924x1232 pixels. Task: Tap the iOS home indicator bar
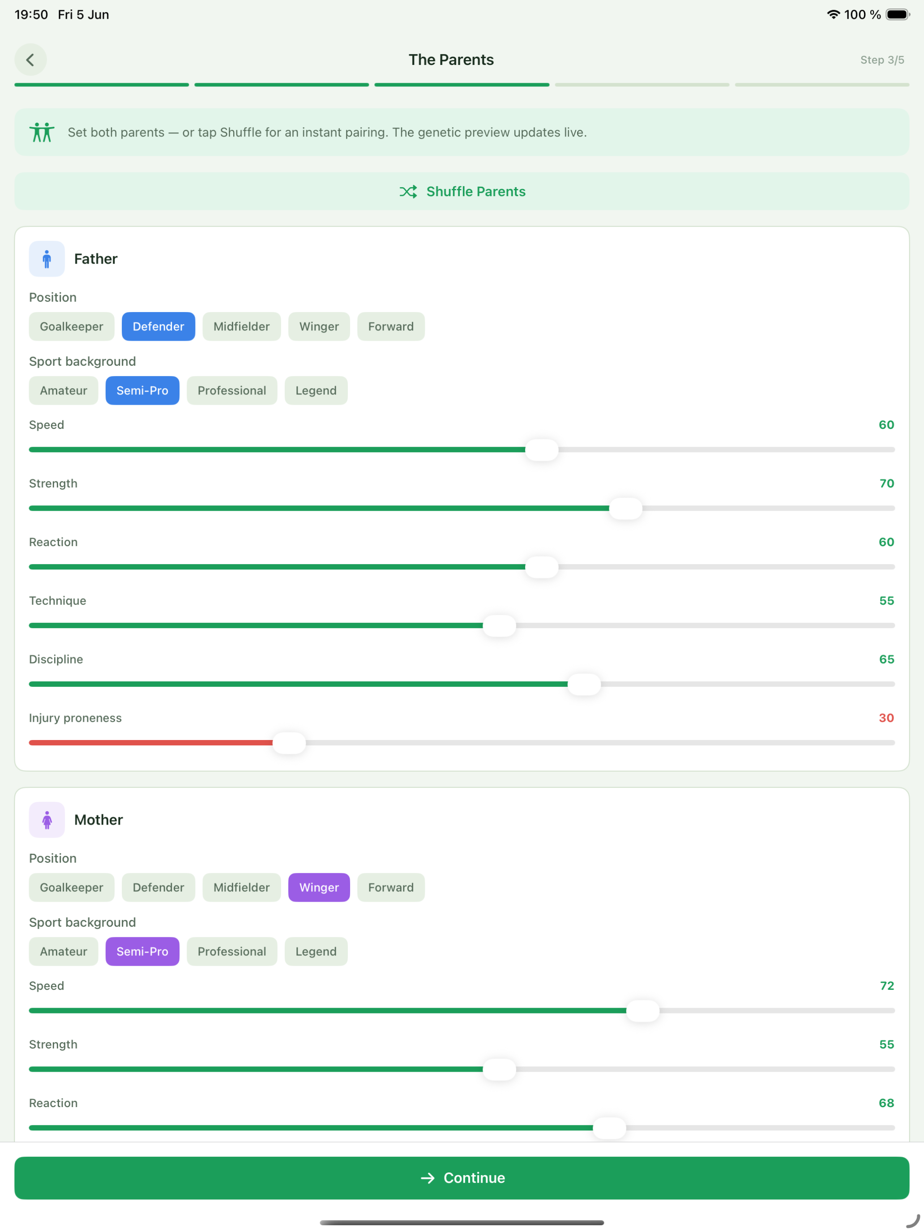pyautogui.click(x=462, y=1223)
